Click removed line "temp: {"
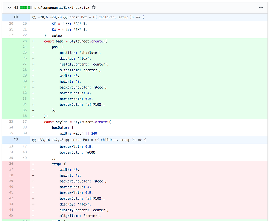This screenshot has width=271, height=221. pos(59,164)
